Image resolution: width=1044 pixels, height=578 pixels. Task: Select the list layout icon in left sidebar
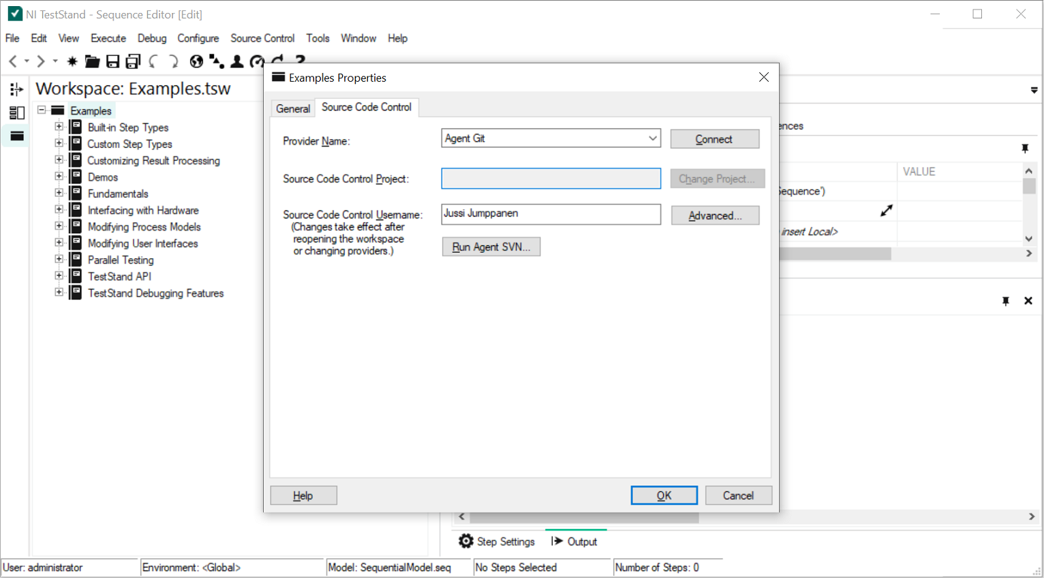tap(16, 112)
